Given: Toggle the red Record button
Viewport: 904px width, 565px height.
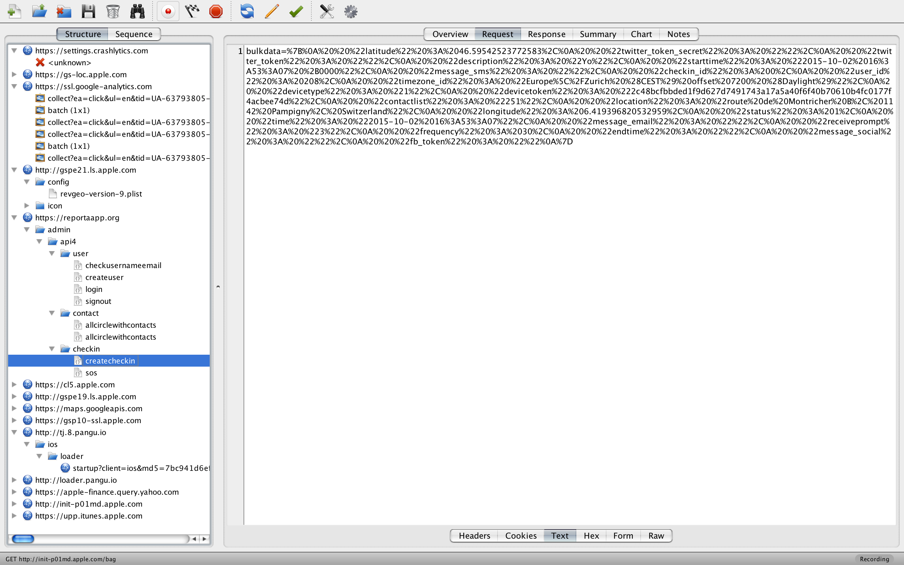Looking at the screenshot, I should point(168,11).
